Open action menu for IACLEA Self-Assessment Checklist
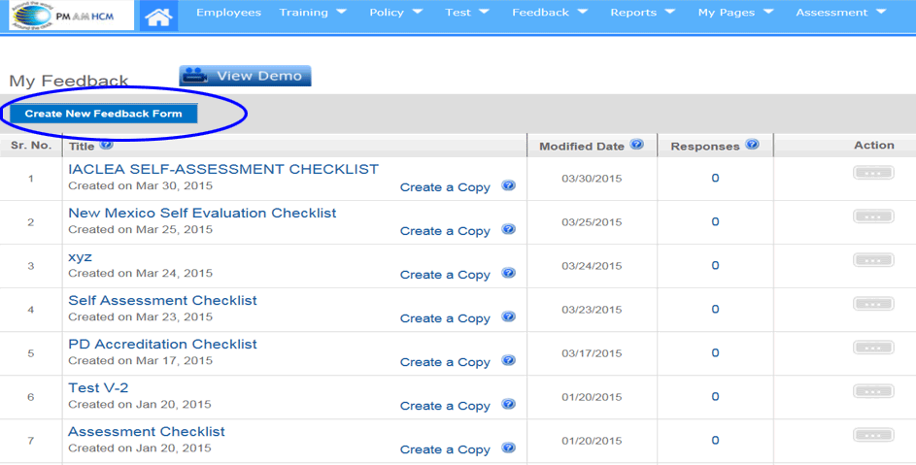 click(x=873, y=173)
